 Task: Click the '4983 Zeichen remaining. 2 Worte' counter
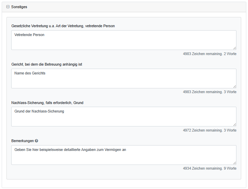[x=209, y=54]
